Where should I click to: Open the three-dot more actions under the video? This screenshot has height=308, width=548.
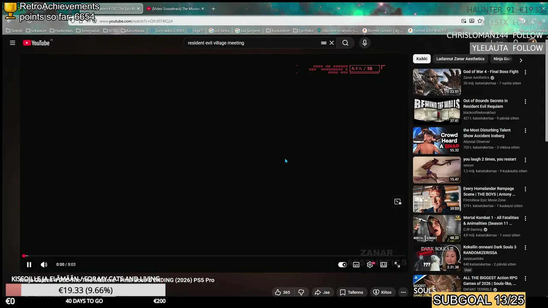pyautogui.click(x=403, y=293)
